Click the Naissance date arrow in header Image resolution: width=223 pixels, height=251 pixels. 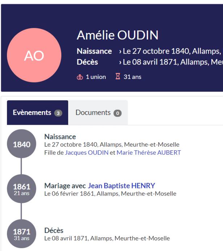pyautogui.click(x=120, y=51)
